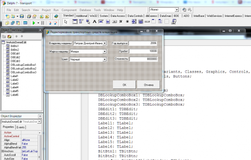
Task: Open the Data Controls palette tab
Action: 135,16
